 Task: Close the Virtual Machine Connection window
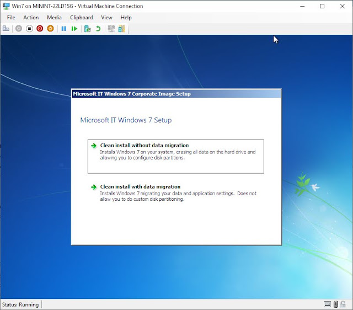tap(342, 6)
